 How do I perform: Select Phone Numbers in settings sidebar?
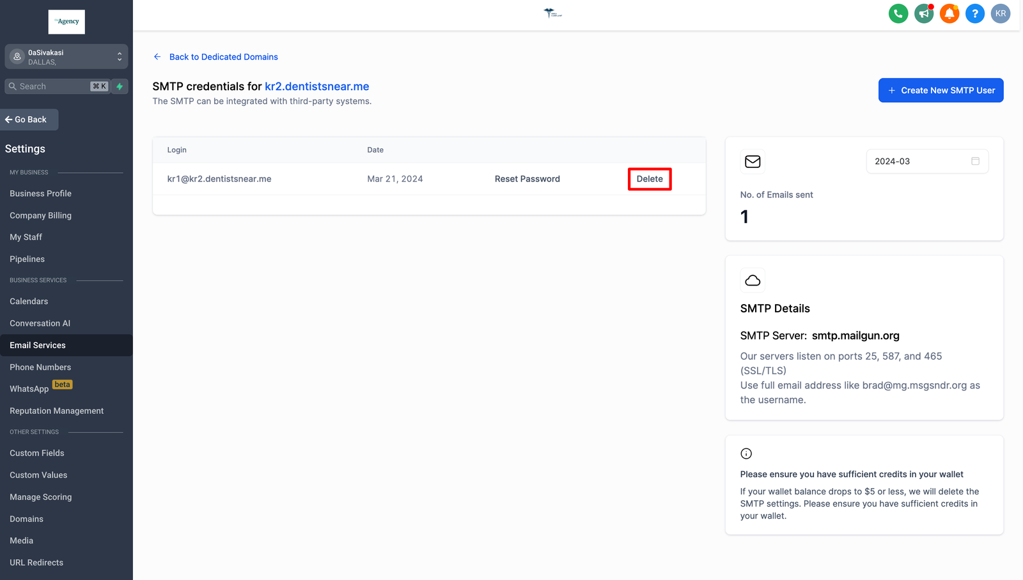pos(40,367)
